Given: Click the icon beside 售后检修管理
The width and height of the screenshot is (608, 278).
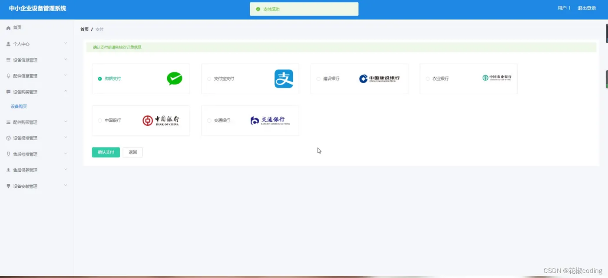Looking at the screenshot, I should click(x=8, y=154).
